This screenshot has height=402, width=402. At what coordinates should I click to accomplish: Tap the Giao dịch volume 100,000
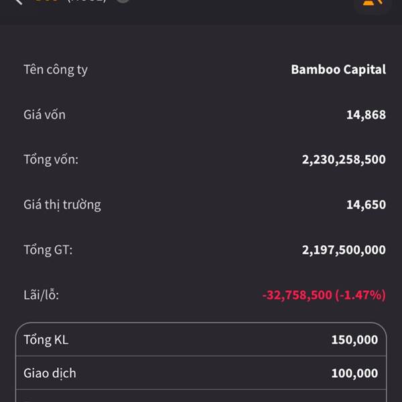click(x=354, y=373)
